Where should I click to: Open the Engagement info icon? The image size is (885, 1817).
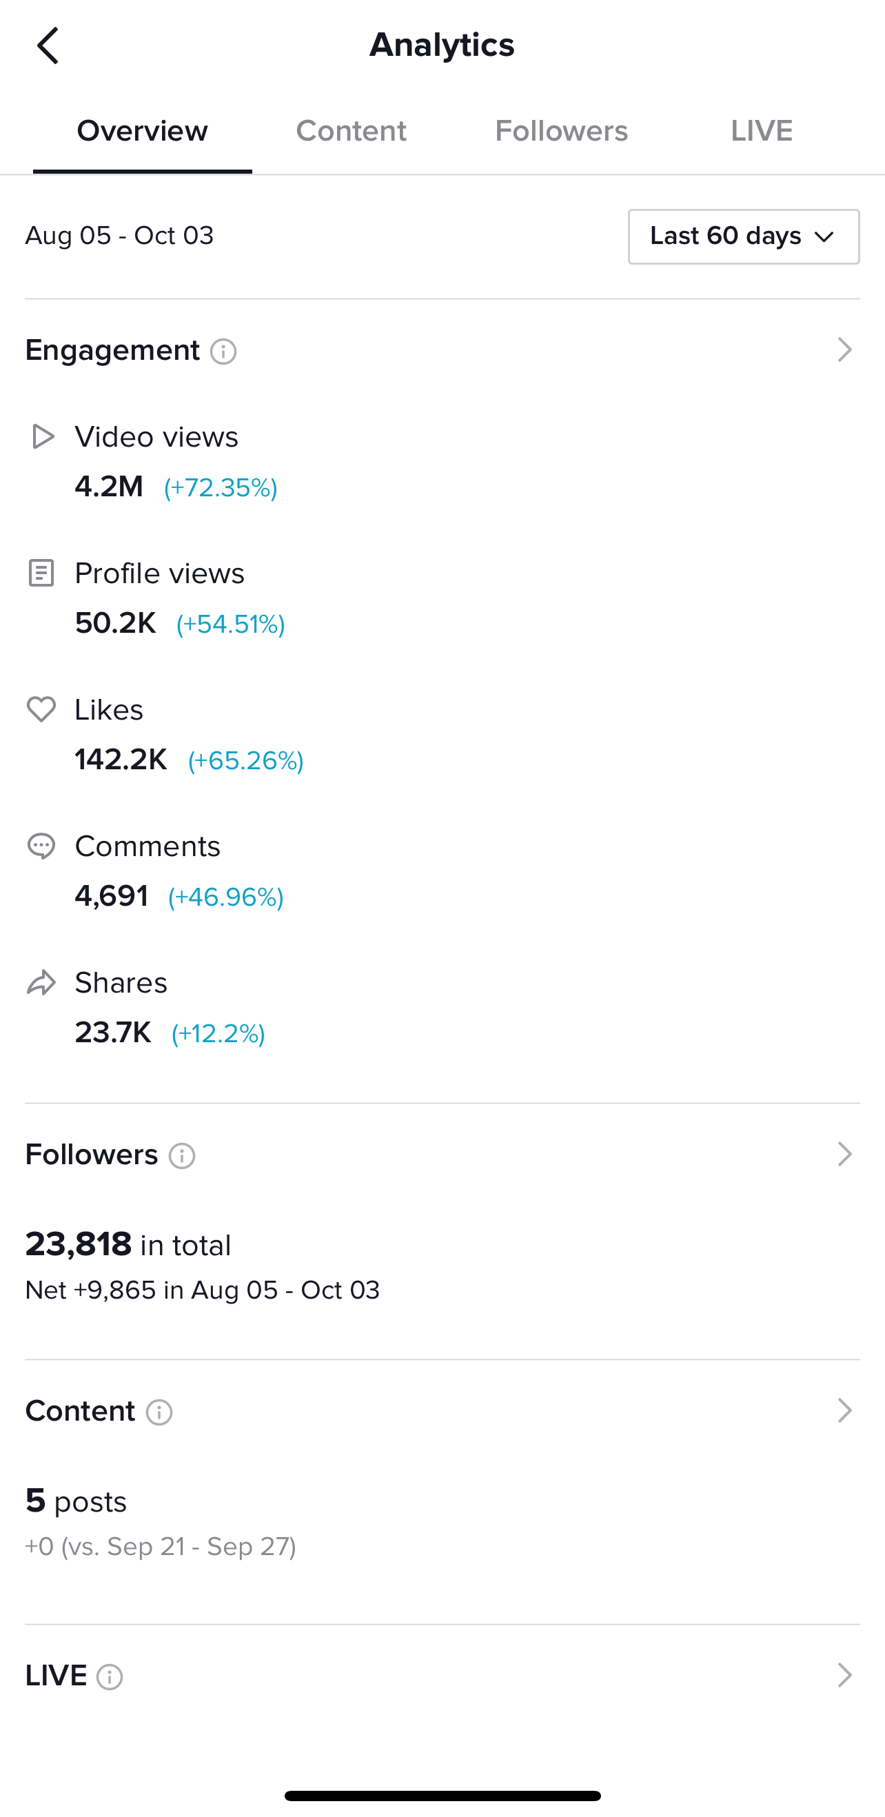pyautogui.click(x=223, y=352)
